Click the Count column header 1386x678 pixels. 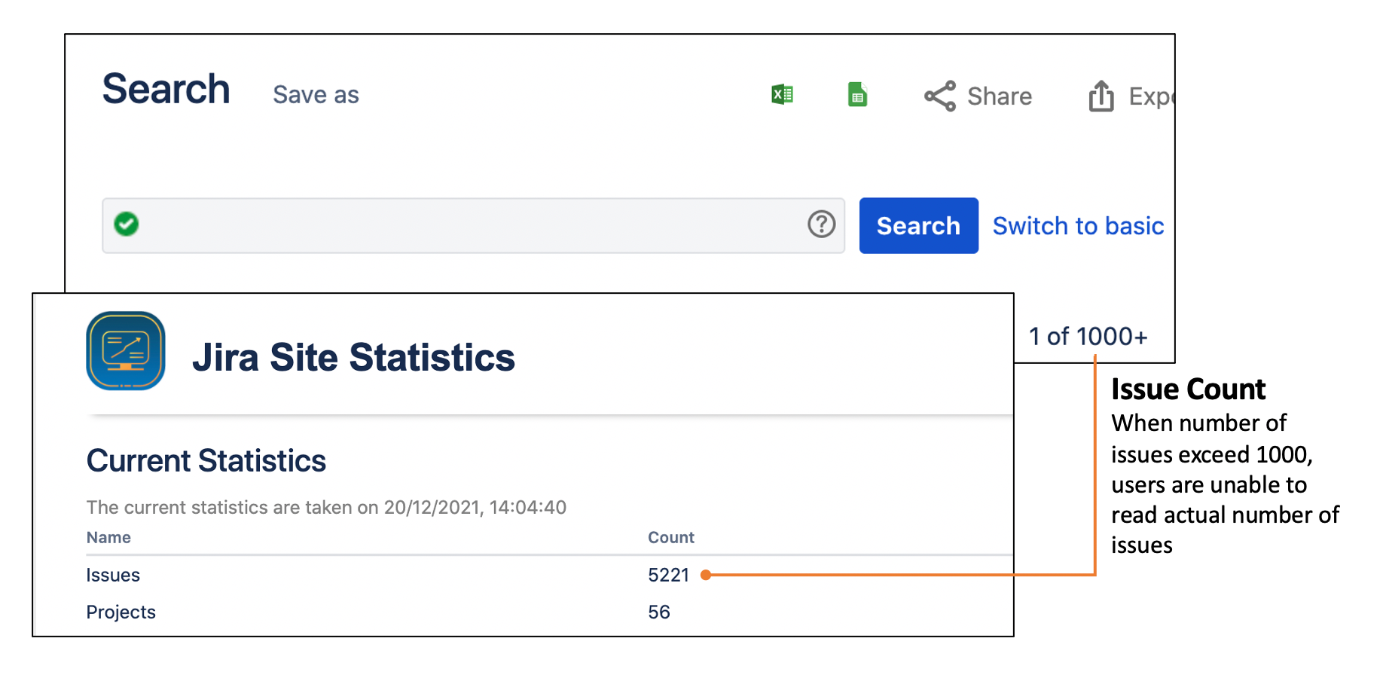tap(671, 537)
